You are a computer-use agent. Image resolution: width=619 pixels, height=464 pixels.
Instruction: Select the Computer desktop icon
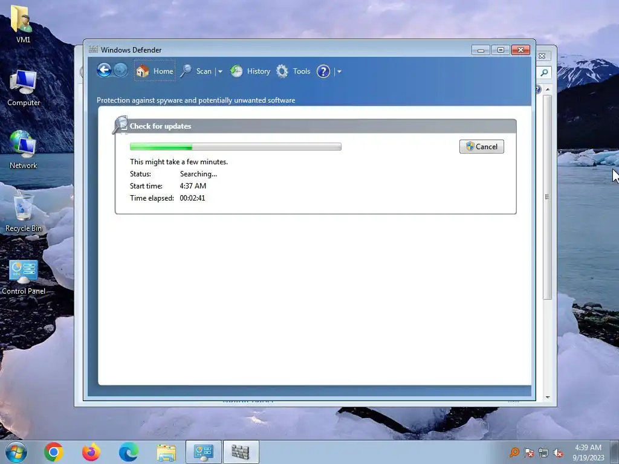(x=24, y=88)
